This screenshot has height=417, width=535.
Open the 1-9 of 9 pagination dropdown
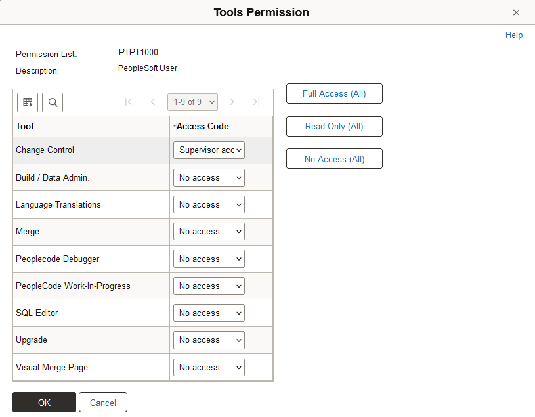point(192,102)
